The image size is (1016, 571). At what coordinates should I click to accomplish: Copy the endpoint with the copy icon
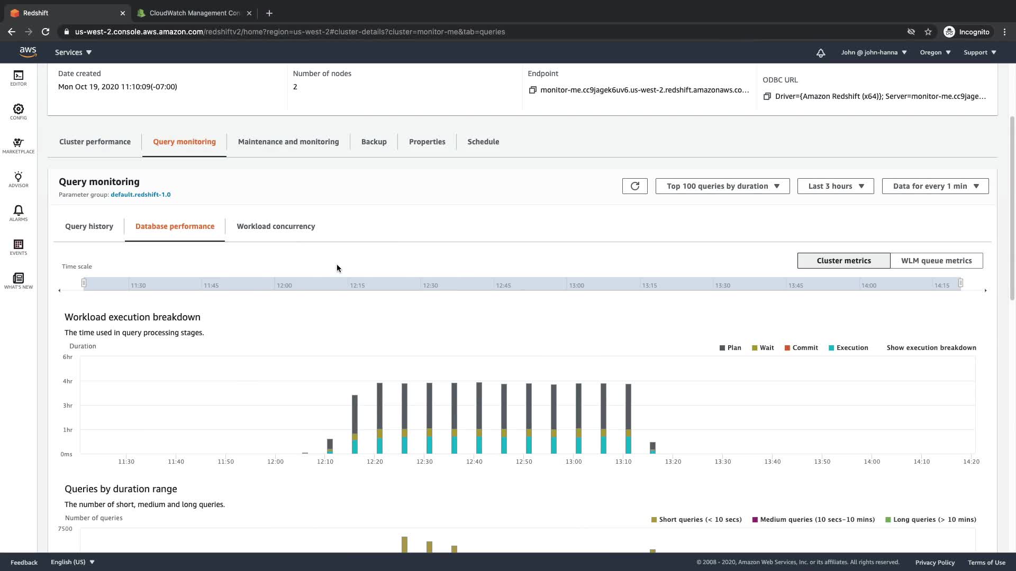coord(532,90)
